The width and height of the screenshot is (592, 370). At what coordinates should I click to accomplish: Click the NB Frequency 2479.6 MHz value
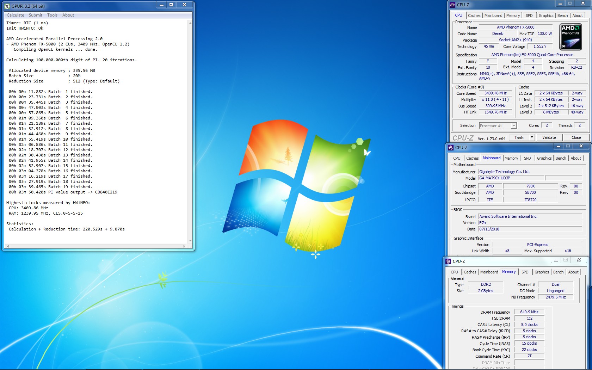tap(556, 297)
